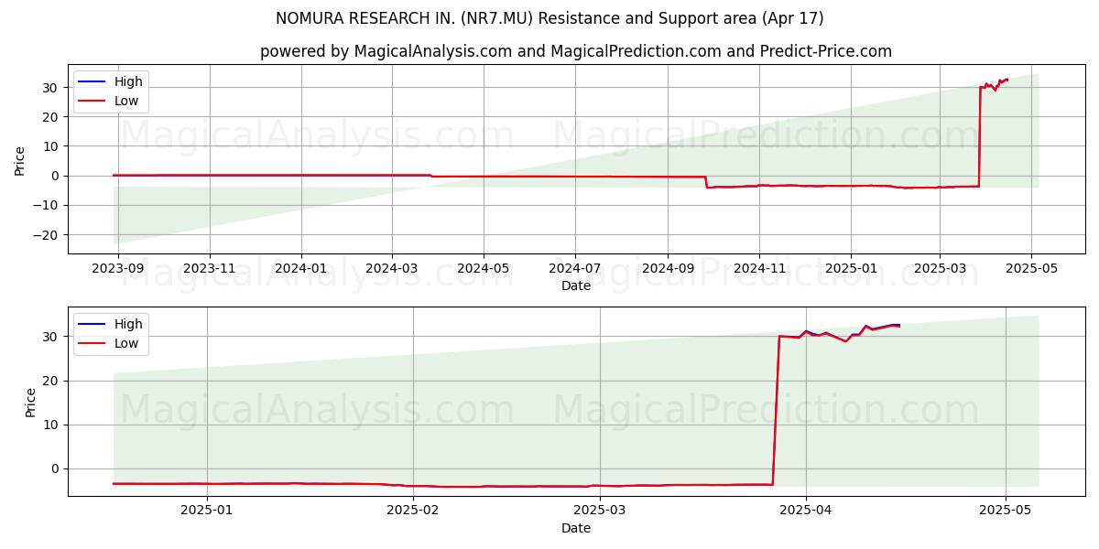Click the '2025-05' tick label on the lower chart
The width and height of the screenshot is (1099, 549).
1006,511
